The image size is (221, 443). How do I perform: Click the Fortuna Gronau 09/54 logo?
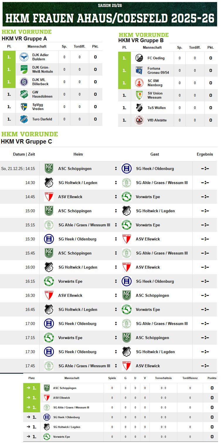[x=139, y=70]
